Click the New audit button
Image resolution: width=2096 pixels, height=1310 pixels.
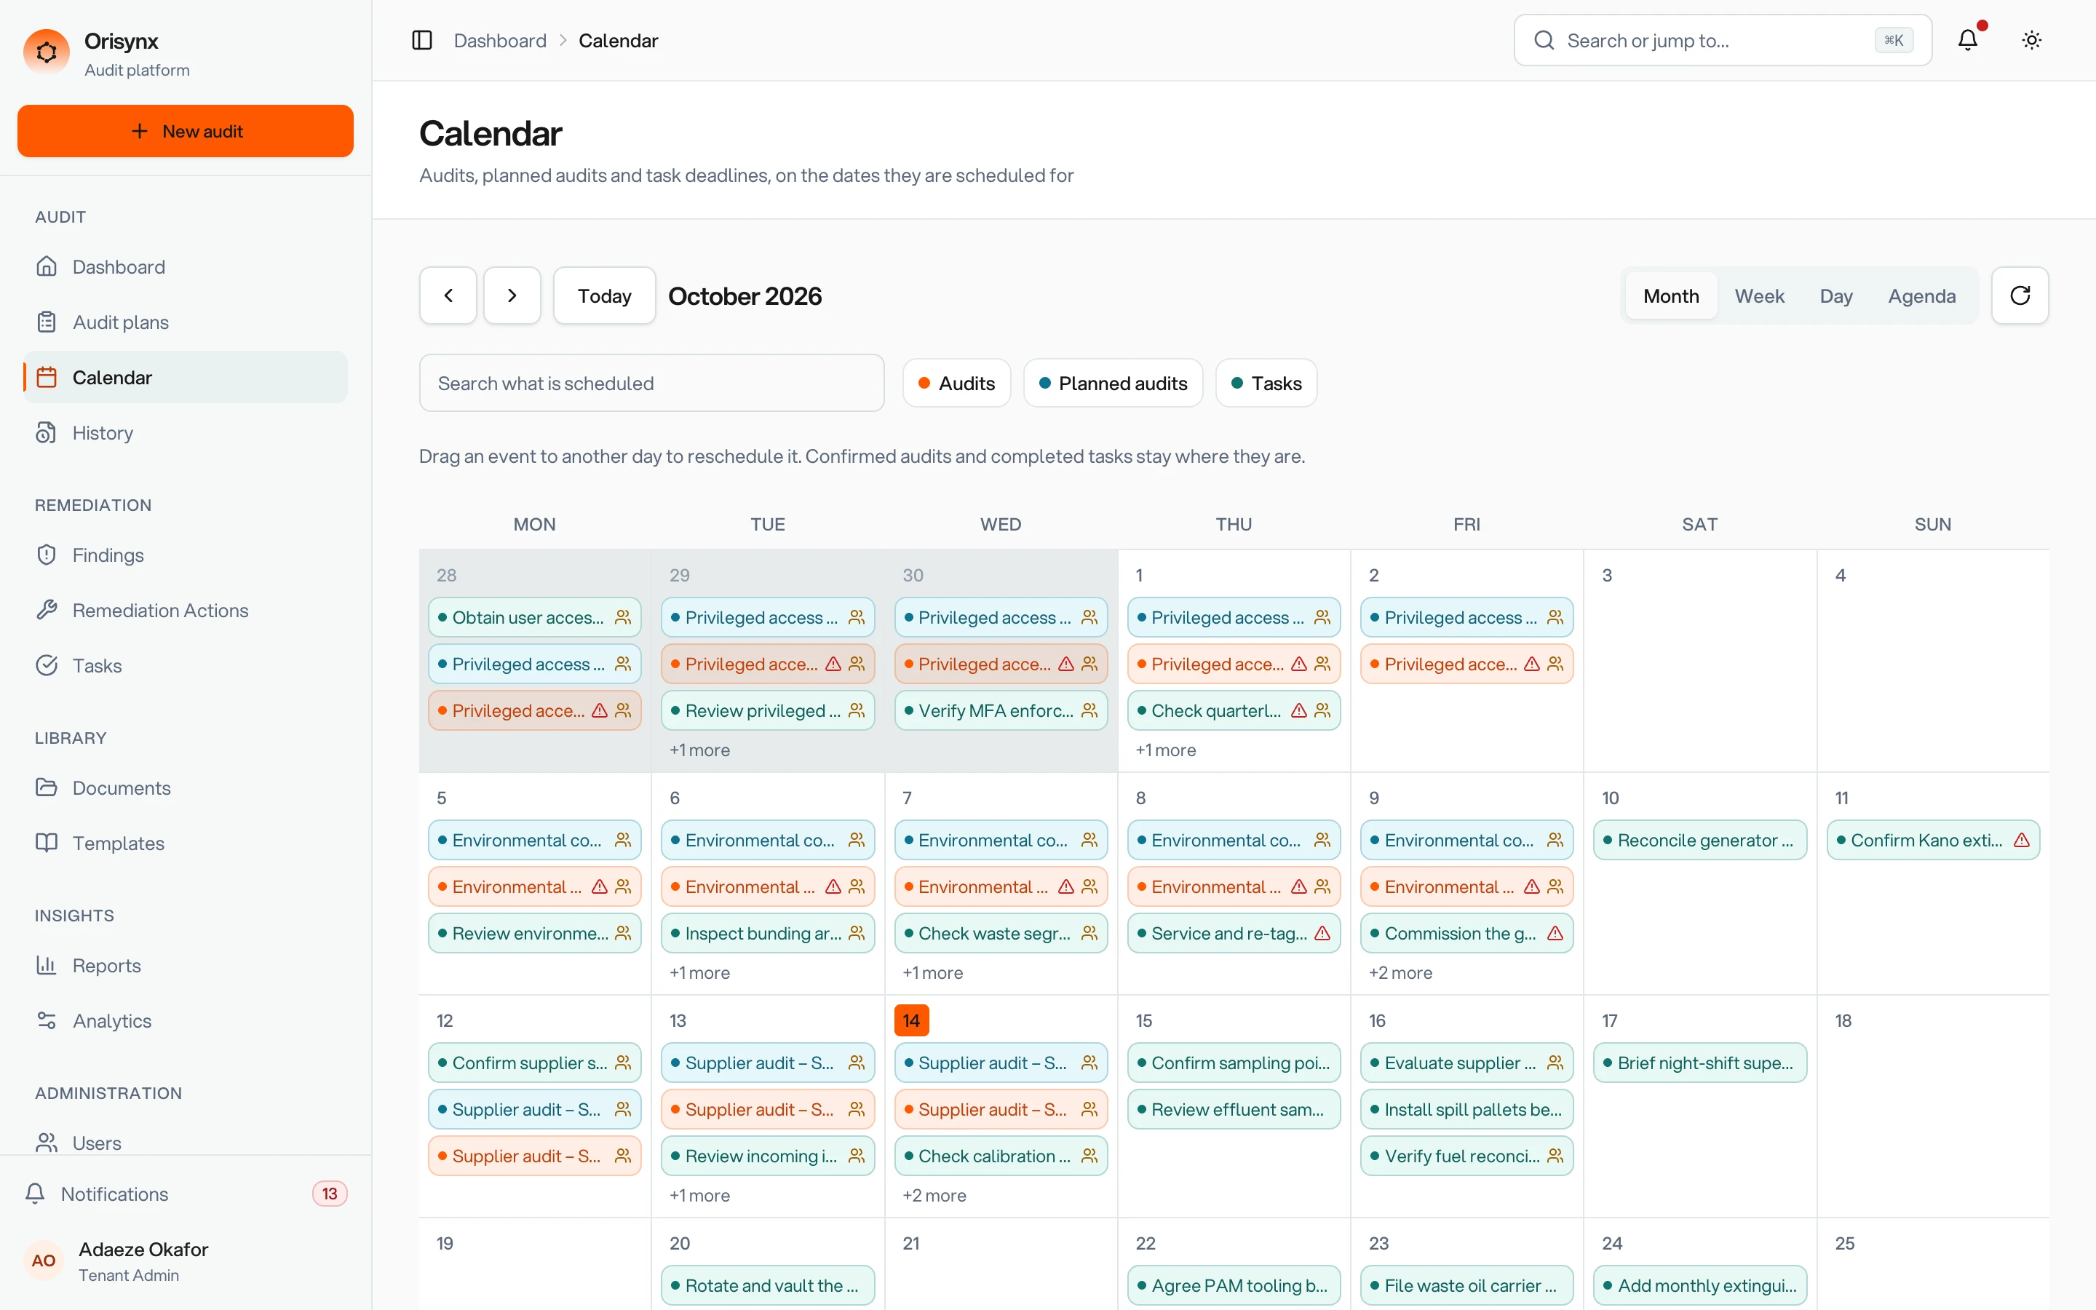click(186, 131)
